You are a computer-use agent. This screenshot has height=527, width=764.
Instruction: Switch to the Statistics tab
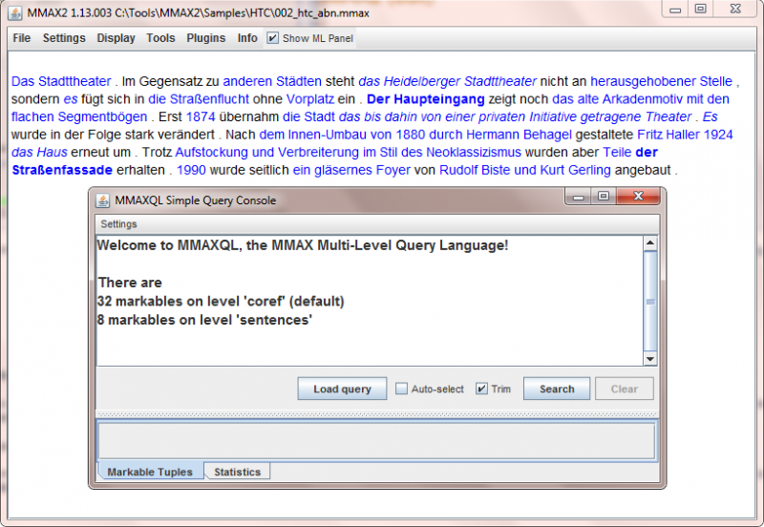tap(237, 472)
